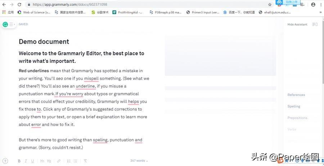Open 国家生物技术信息 bookmark
The image size is (324, 166).
pyautogui.click(x=70, y=12)
